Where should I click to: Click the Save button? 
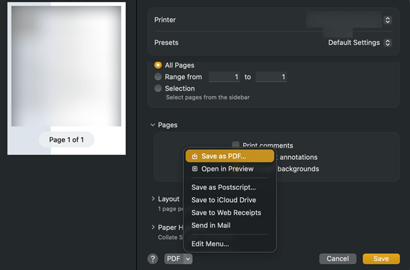(381, 258)
